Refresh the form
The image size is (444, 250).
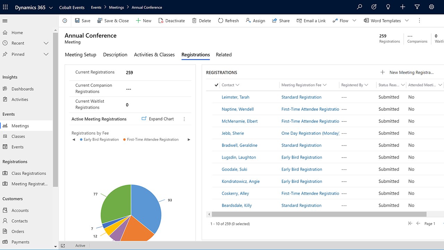[x=228, y=21]
